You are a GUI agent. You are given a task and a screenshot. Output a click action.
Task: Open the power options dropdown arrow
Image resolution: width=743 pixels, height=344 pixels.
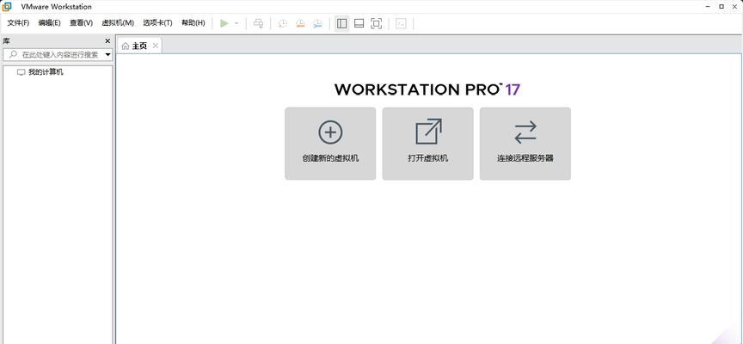[236, 23]
